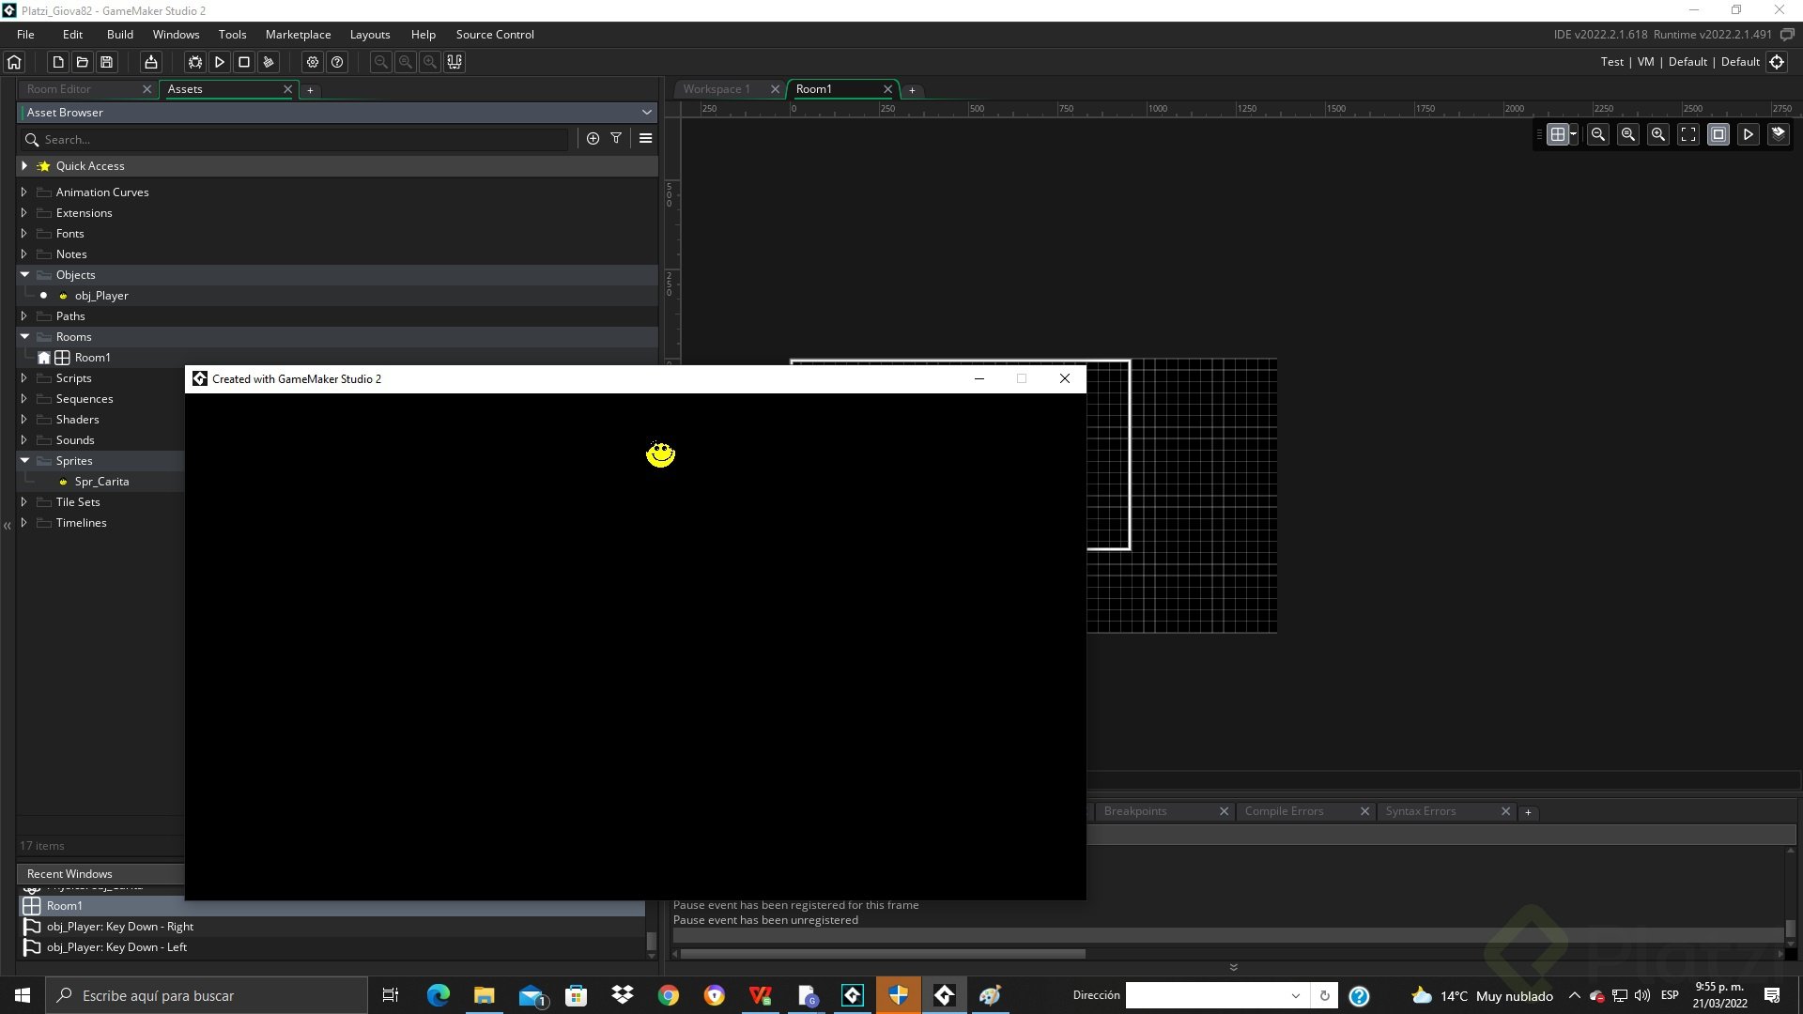Toggle canvas view frame button in room toolbar
Screen dimensions: 1803x1014
pos(1718,134)
